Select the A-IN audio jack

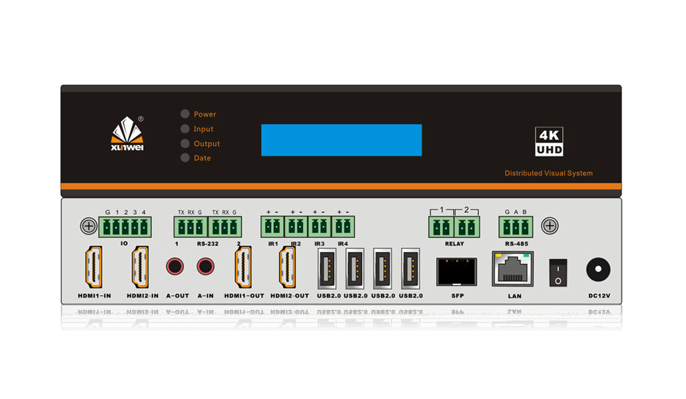click(x=205, y=267)
